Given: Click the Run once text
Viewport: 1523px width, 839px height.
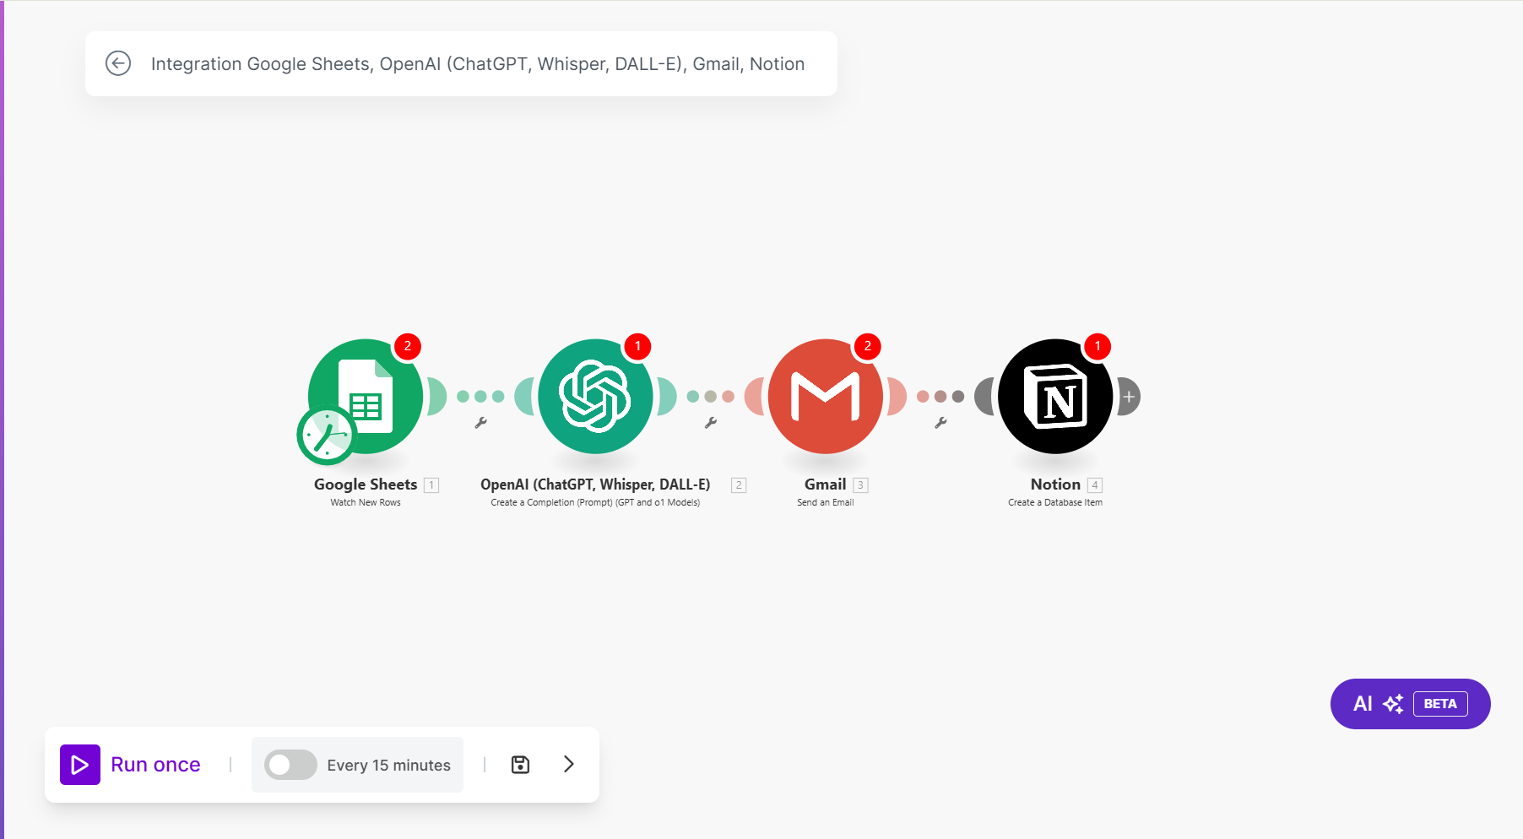Looking at the screenshot, I should [x=155, y=765].
